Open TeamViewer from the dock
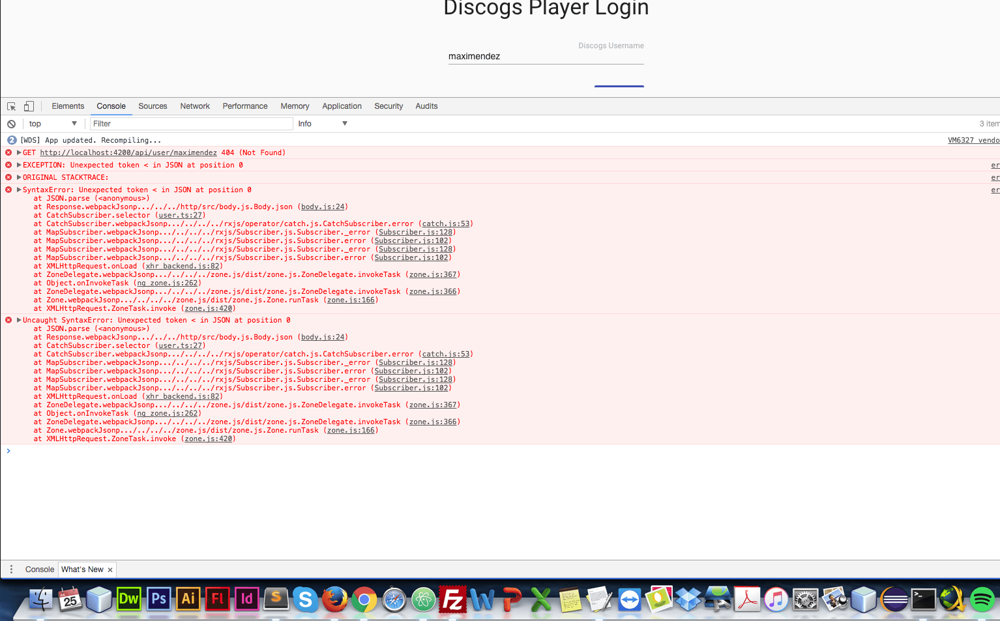The width and height of the screenshot is (1000, 621). coord(630,599)
